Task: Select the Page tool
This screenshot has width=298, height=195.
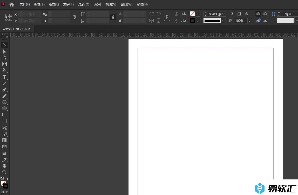Action: [4, 58]
